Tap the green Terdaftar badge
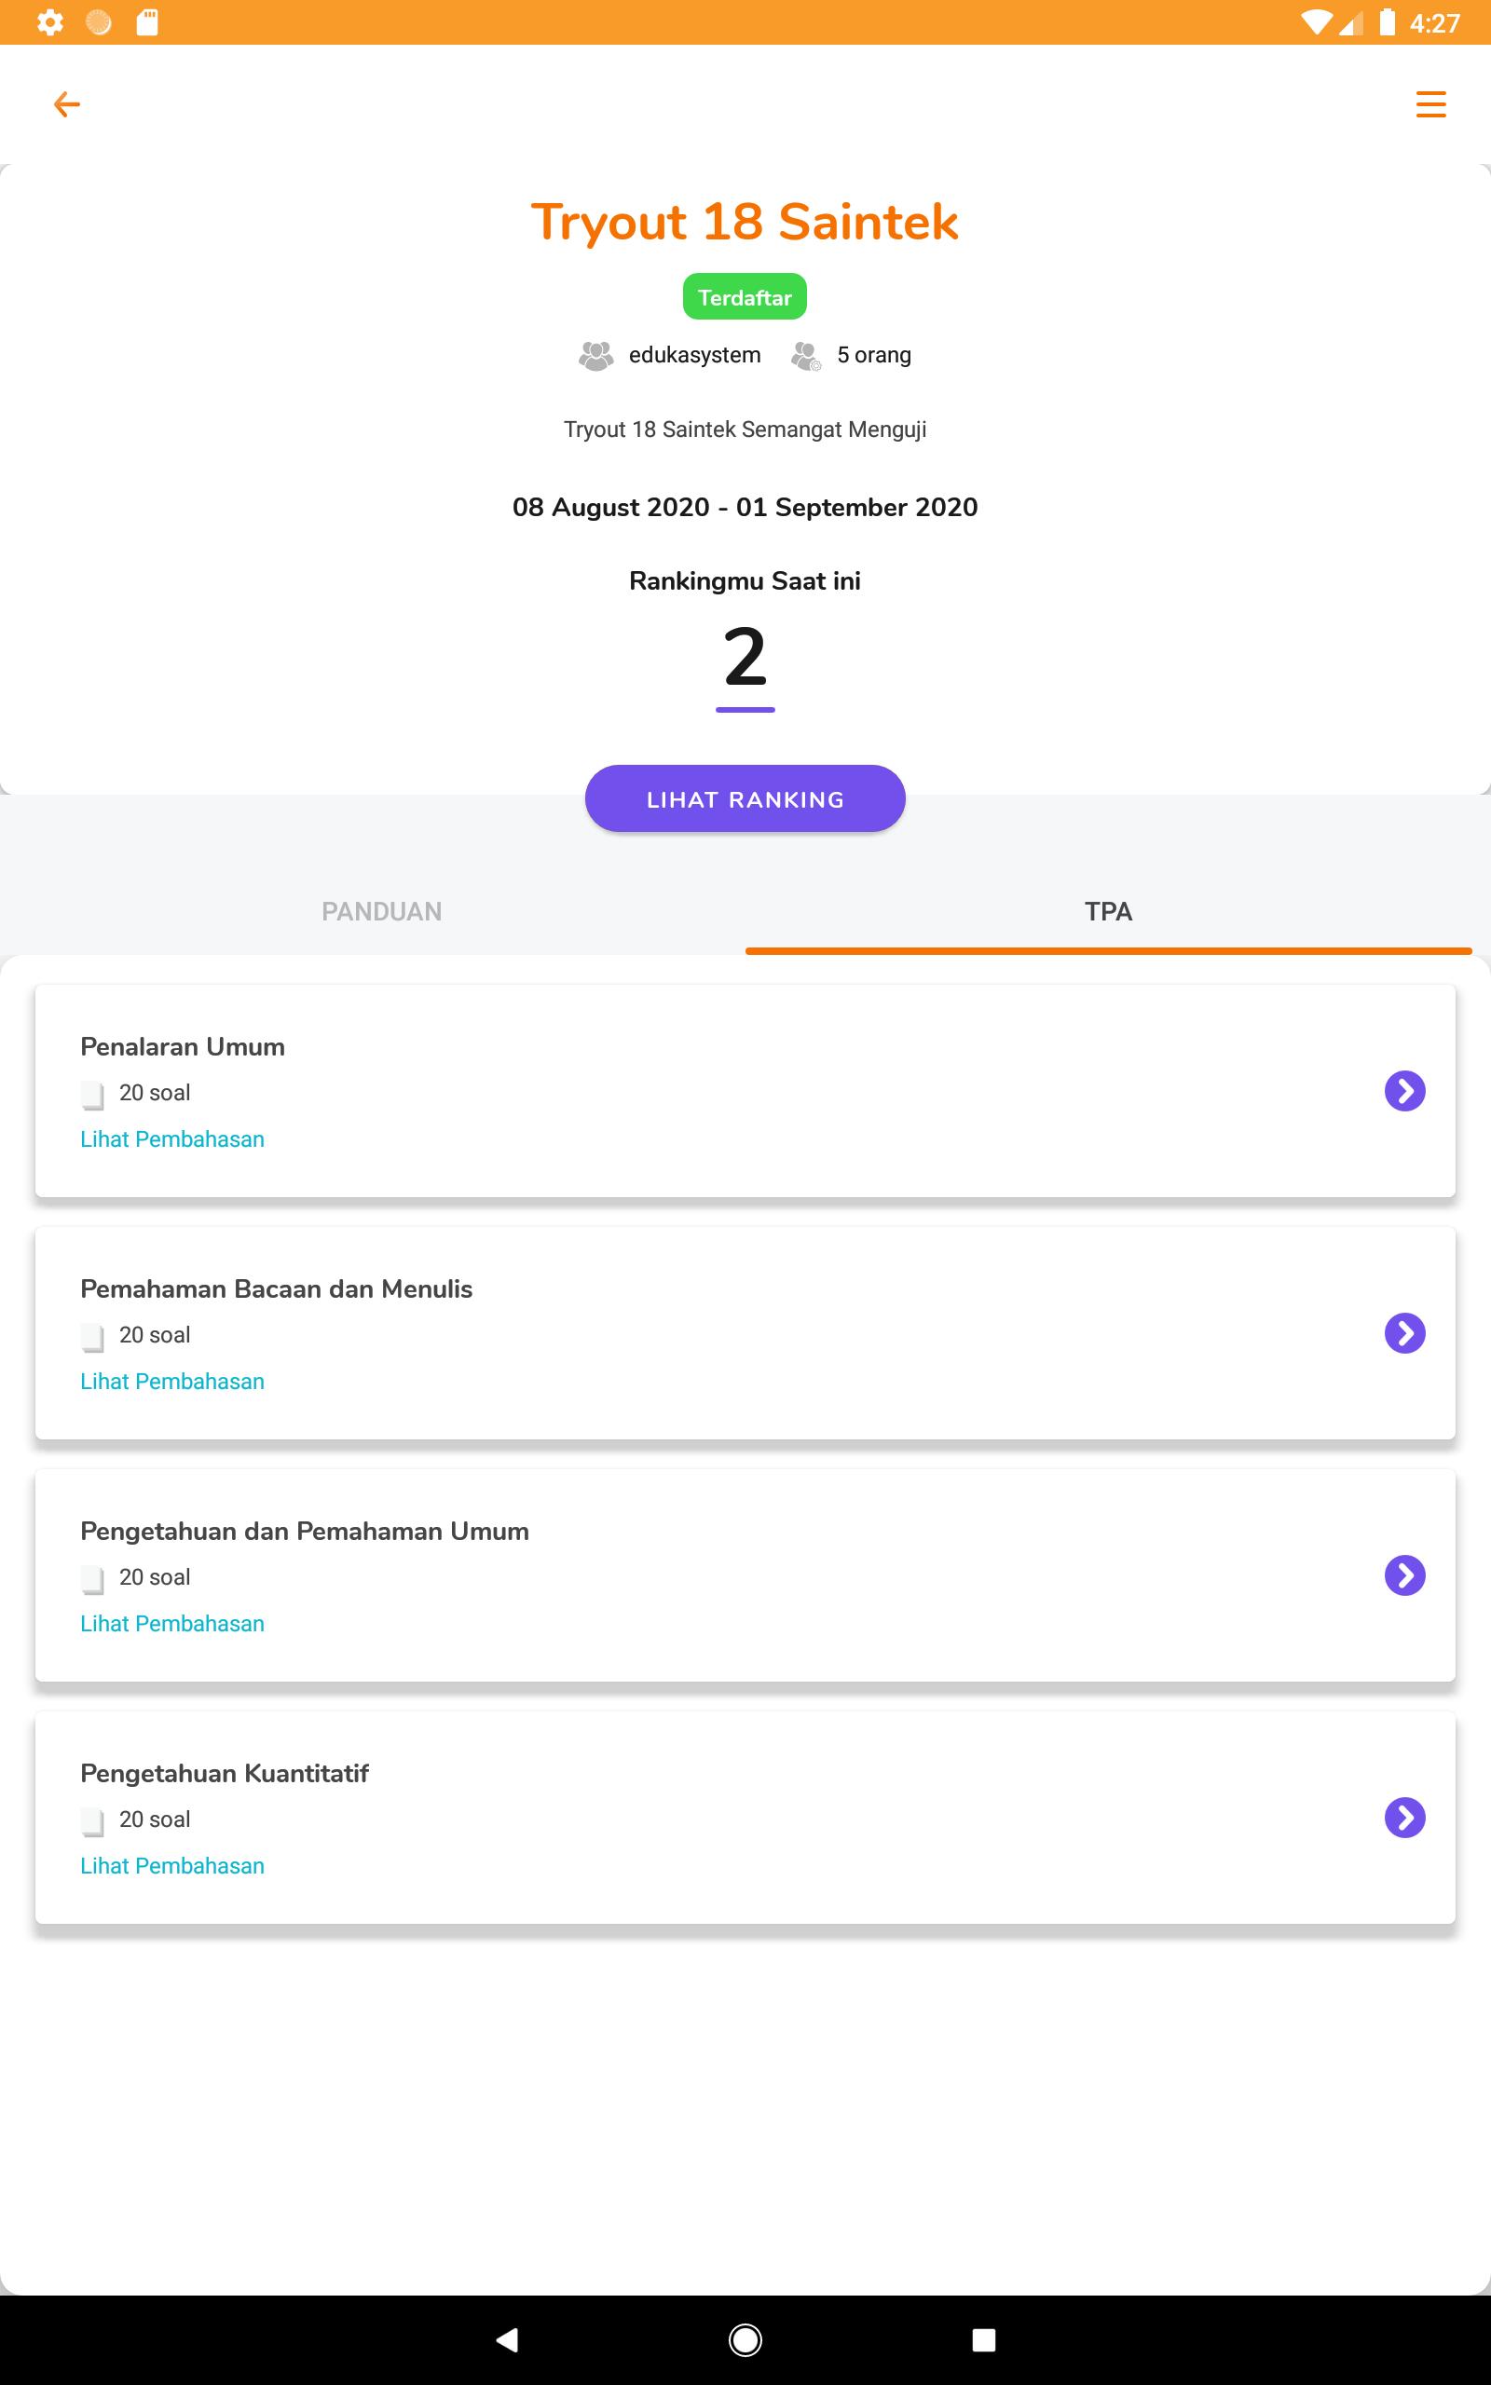 click(x=745, y=296)
